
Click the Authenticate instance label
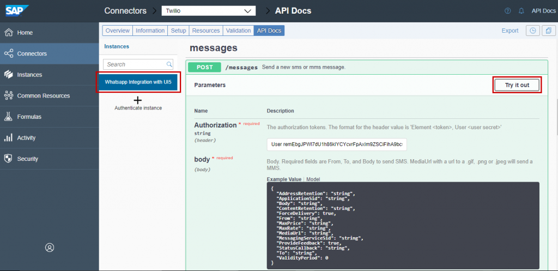pos(138,108)
